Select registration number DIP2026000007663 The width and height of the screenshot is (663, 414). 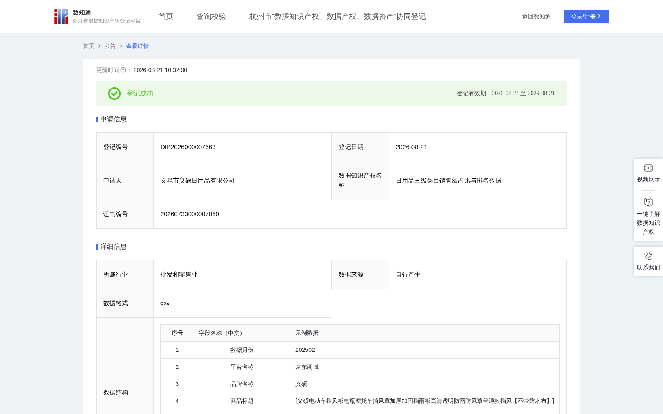188,147
